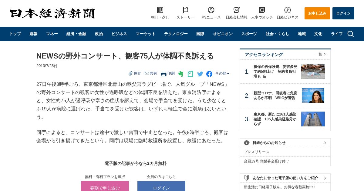Expand あなたに合った電子版の使い方 chevron
Viewport: 364px width, 191px height.
[325, 178]
